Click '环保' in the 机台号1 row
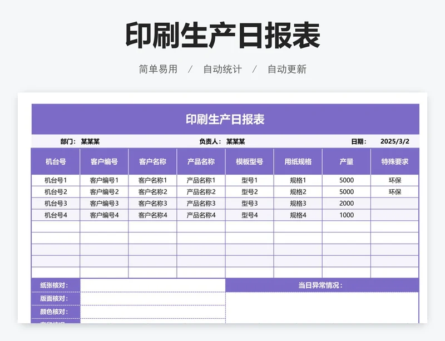445x341 pixels. tap(395, 180)
